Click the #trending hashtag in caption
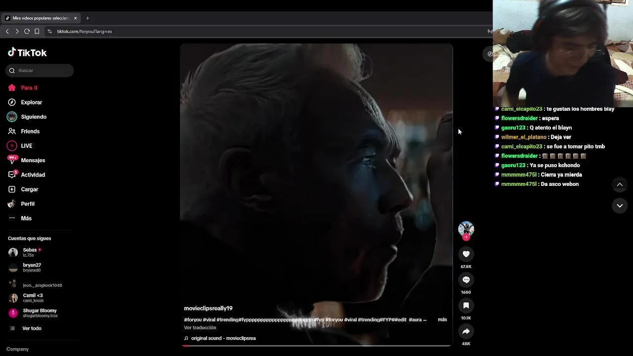The image size is (633, 356). [x=227, y=320]
